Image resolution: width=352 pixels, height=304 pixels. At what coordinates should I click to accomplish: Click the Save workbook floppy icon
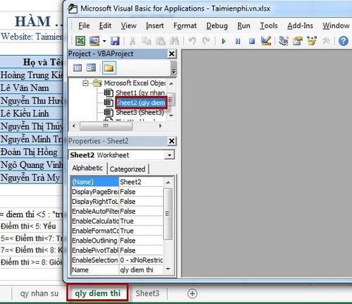tap(115, 41)
